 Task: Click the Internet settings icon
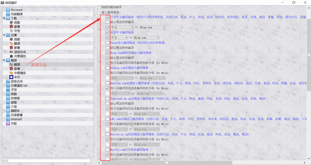(8, 119)
